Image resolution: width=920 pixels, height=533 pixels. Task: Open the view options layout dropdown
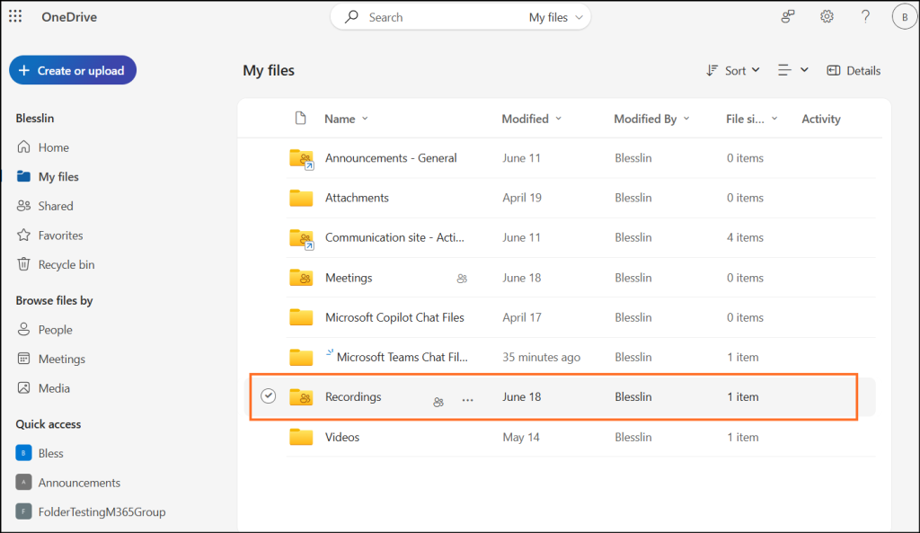click(793, 70)
